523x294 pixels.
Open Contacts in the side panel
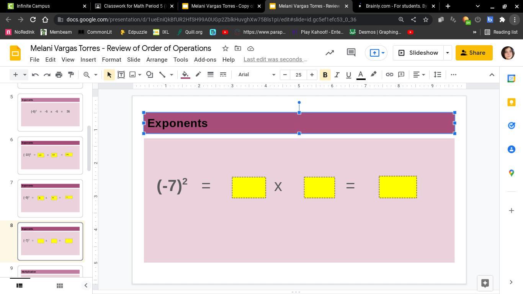512,149
